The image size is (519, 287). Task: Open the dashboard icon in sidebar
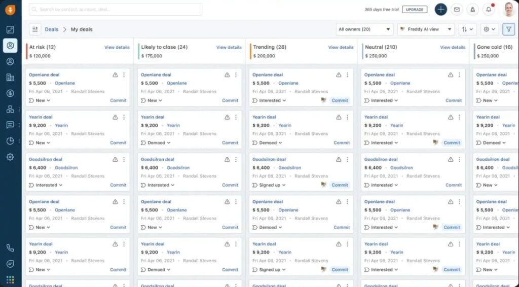click(x=10, y=29)
